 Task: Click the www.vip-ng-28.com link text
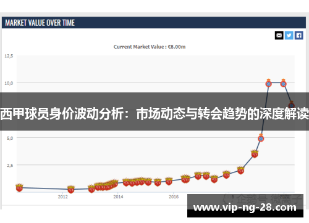[245, 208]
